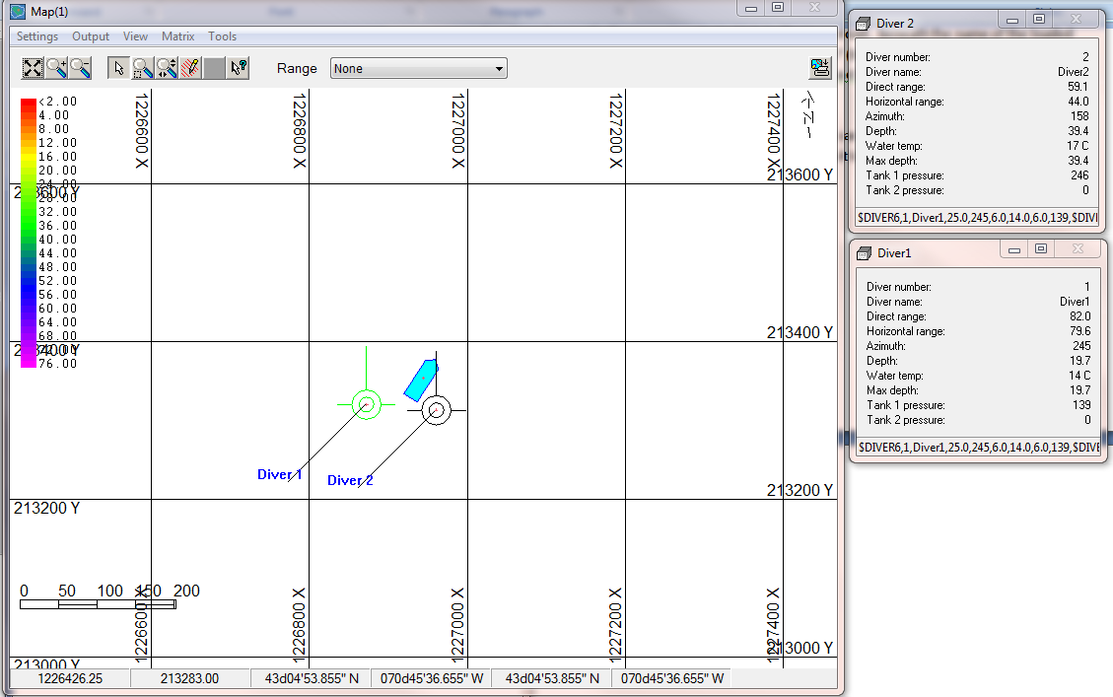Click Azimuth value 245 in Diver1 window
1113x697 pixels.
click(1081, 346)
